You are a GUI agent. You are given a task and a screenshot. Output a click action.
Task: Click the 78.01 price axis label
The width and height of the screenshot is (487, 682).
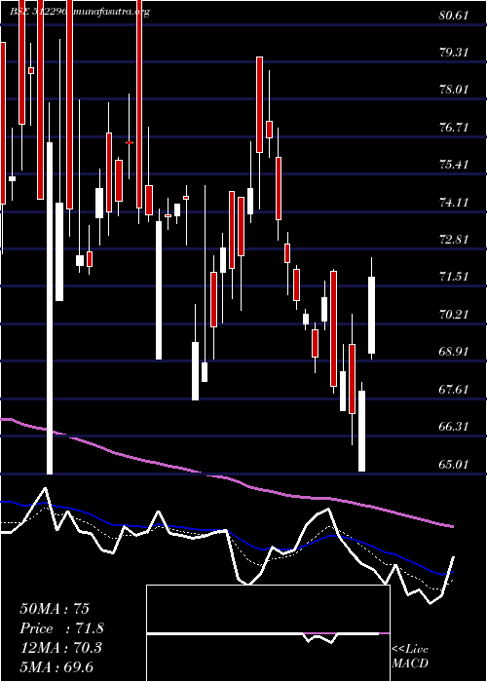454,90
